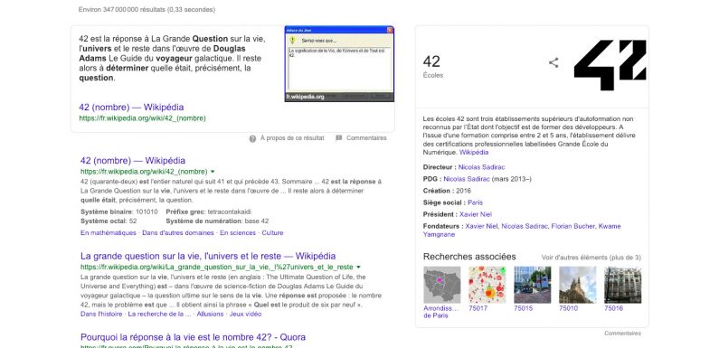The width and height of the screenshot is (719, 348).
Task: Click Xavier Niel next to Président
Action: point(475,214)
